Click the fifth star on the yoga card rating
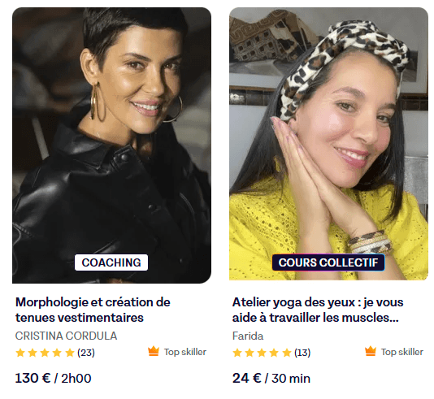Screen dimensions: 434x399 tap(287, 353)
